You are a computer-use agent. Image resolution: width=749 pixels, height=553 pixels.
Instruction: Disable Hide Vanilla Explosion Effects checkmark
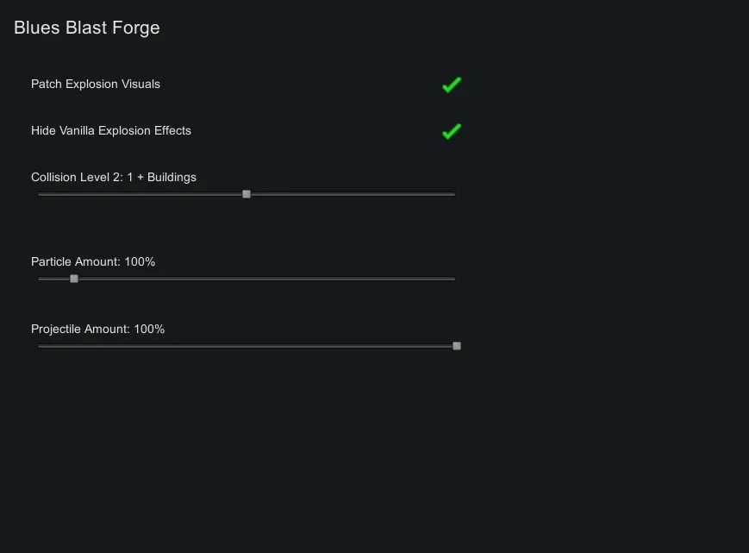pyautogui.click(x=452, y=131)
